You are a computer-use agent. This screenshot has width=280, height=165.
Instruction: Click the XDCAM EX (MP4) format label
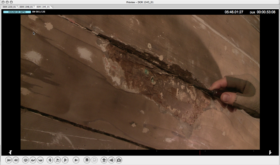[17, 12]
